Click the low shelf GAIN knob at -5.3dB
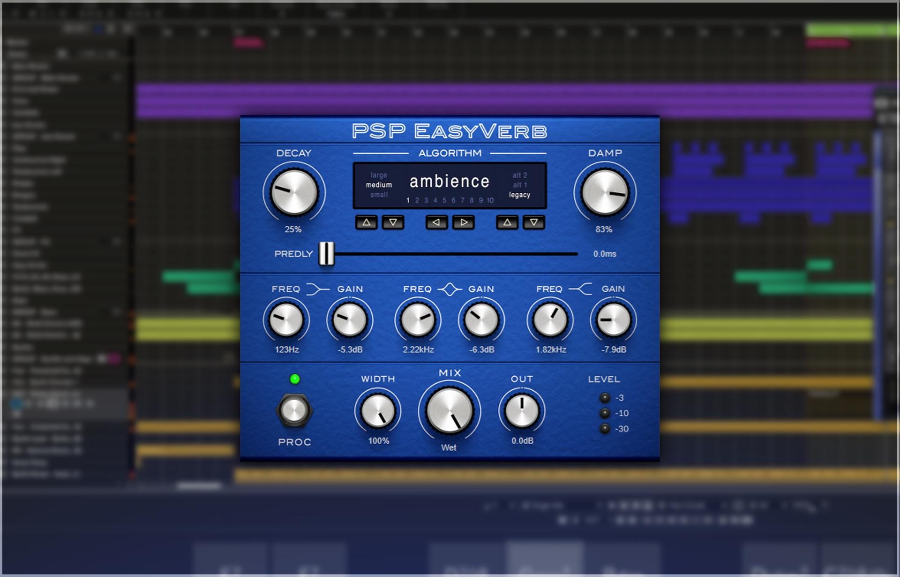The width and height of the screenshot is (900, 577). tap(350, 320)
